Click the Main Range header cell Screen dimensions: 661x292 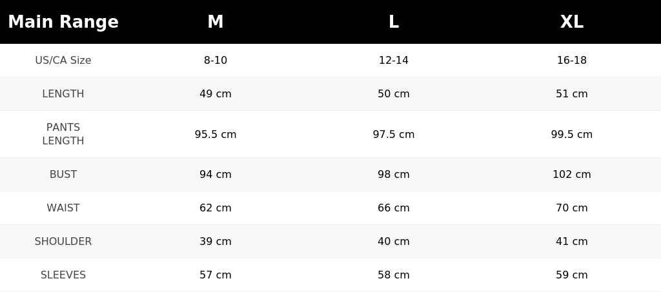(x=63, y=22)
